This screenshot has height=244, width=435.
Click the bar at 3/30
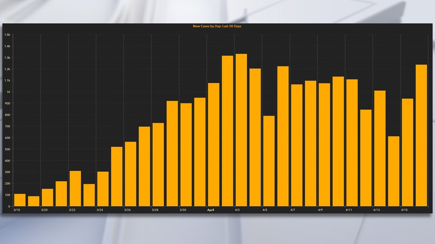click(186, 155)
